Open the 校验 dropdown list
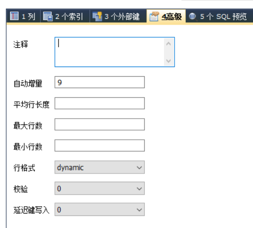The height and width of the screenshot is (228, 253). click(100, 188)
